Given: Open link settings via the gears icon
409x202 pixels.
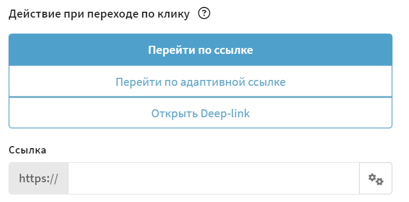Looking at the screenshot, I should tap(375, 179).
